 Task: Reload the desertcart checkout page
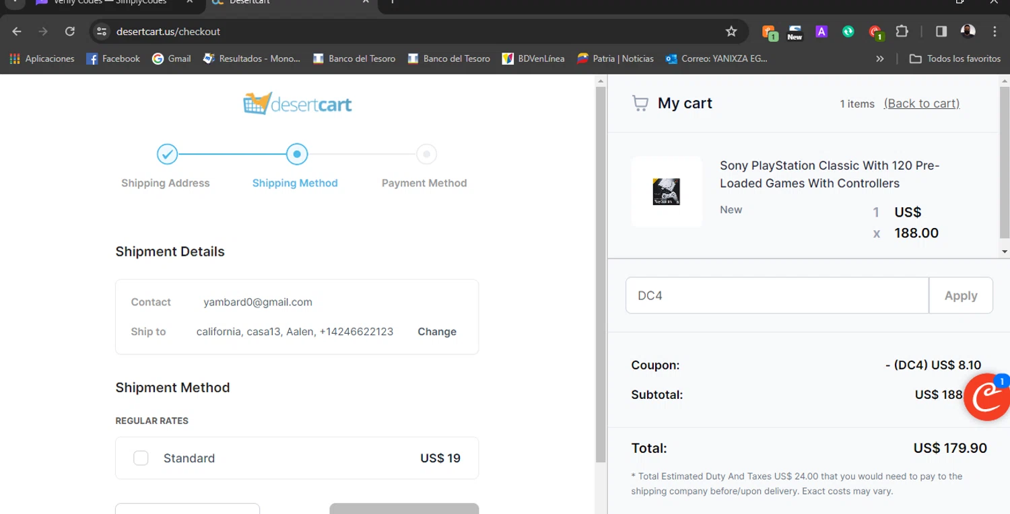(69, 32)
